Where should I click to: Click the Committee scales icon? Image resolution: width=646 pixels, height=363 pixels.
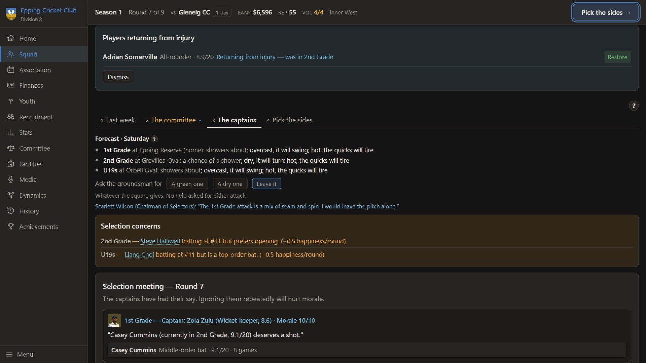pos(11,148)
